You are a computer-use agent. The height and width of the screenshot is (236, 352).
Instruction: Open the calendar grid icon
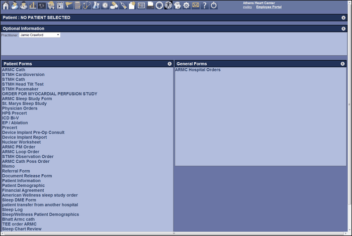(x=60, y=6)
